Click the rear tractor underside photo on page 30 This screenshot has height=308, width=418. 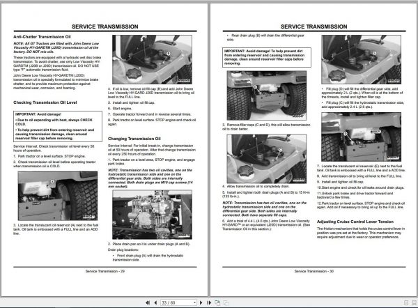point(267,95)
